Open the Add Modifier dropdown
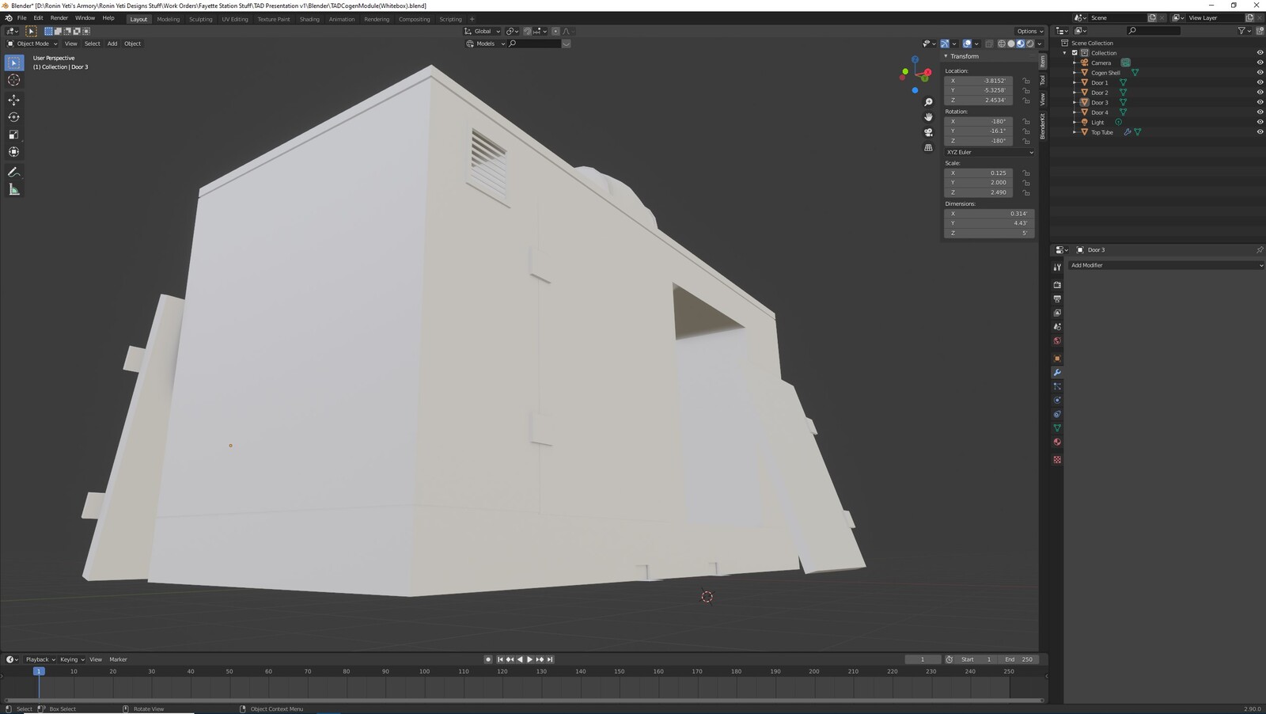The height and width of the screenshot is (714, 1266). pos(1166,265)
